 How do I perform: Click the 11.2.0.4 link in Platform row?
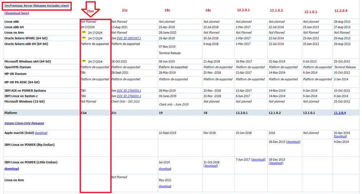(x=340, y=113)
